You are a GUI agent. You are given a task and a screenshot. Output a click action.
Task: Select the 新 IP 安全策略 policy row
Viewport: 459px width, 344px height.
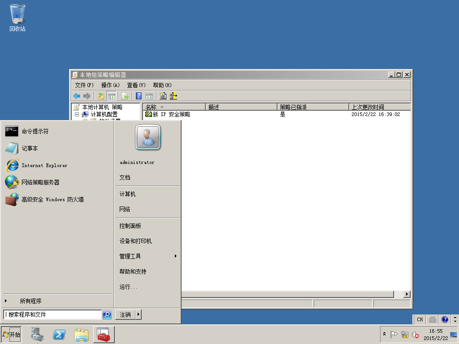168,114
